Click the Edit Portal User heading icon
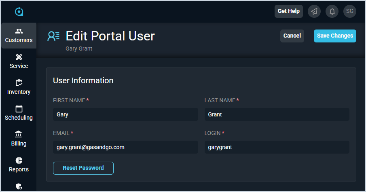 53,36
